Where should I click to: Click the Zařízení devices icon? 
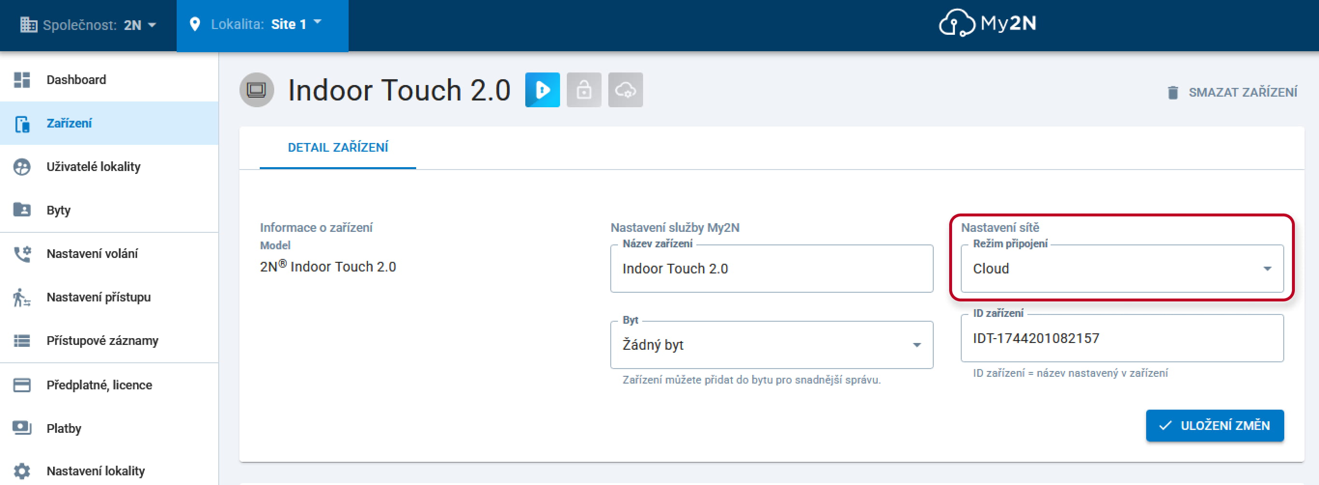coord(22,124)
